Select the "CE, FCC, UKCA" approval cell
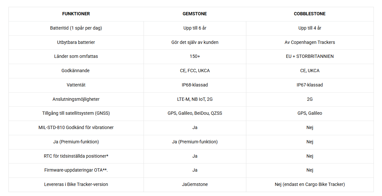The width and height of the screenshot is (382, 196). coord(195,71)
